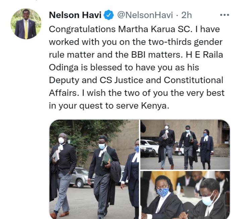Click the green folder in the left photo
The height and width of the screenshot is (219, 241).
point(106,158)
